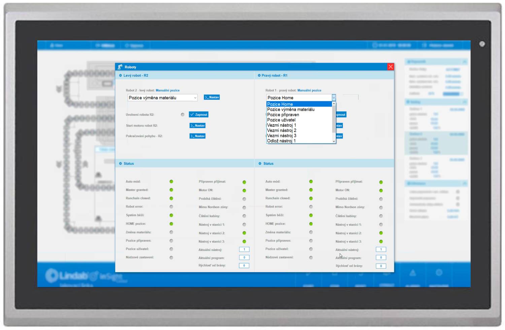Click the 'Núdzové zastavení' indicator for right robot
This screenshot has height=330, width=505.
click(x=310, y=258)
